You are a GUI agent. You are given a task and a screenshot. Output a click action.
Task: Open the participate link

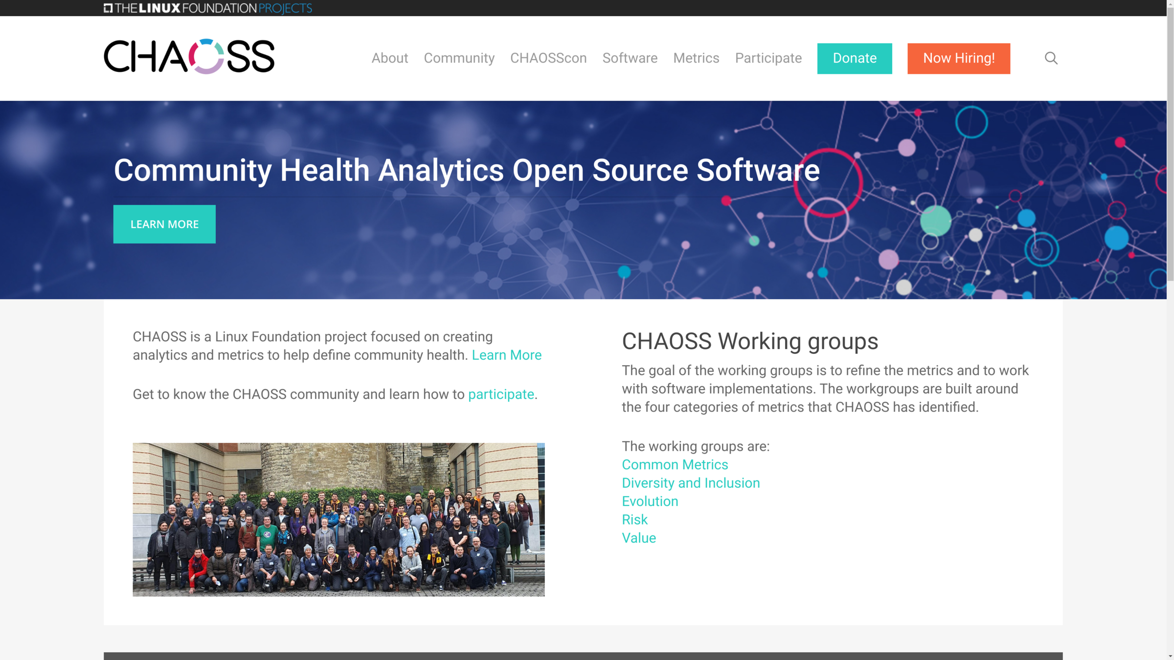500,394
